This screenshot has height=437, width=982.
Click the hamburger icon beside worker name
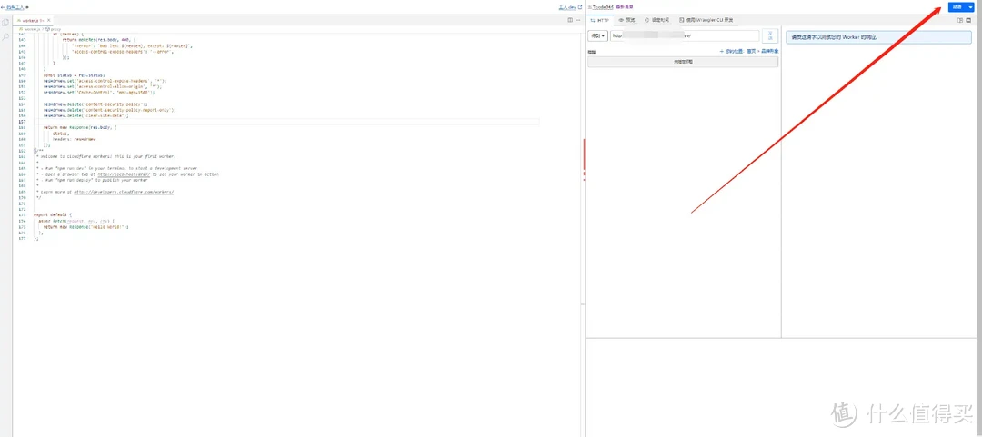(589, 7)
